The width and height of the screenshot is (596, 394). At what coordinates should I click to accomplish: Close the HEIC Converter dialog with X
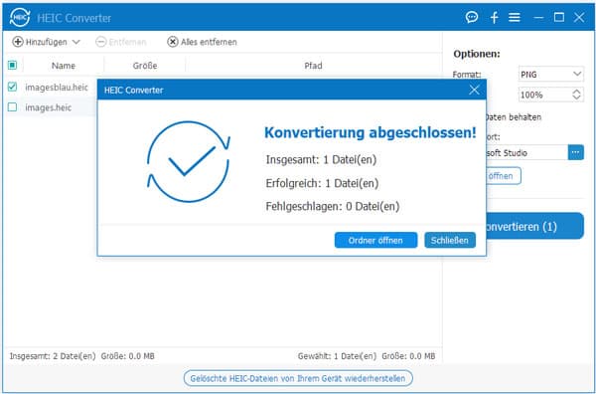point(474,90)
